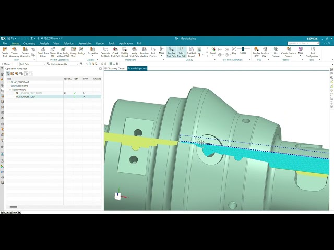Adjust the animation Speed slider
Viewport: 334px width, 250px height.
(243, 49)
